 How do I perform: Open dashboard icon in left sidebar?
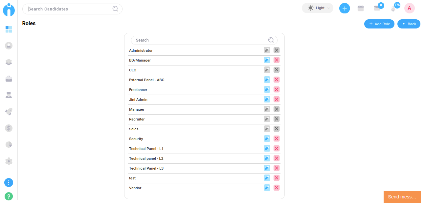click(x=9, y=29)
